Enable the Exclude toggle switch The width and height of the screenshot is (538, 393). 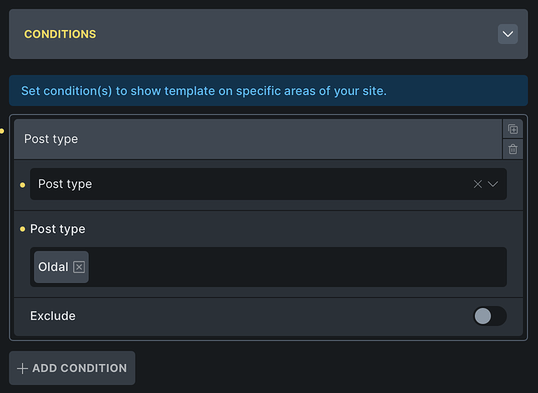click(x=489, y=316)
